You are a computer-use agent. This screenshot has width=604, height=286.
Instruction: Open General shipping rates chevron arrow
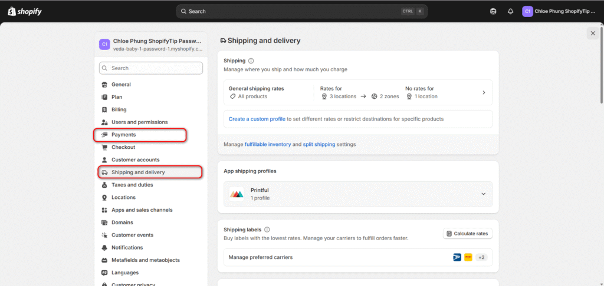coord(484,92)
